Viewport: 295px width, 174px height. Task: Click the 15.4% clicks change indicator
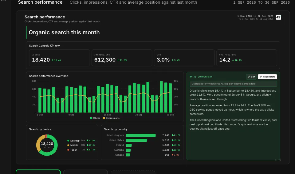click(x=56, y=60)
